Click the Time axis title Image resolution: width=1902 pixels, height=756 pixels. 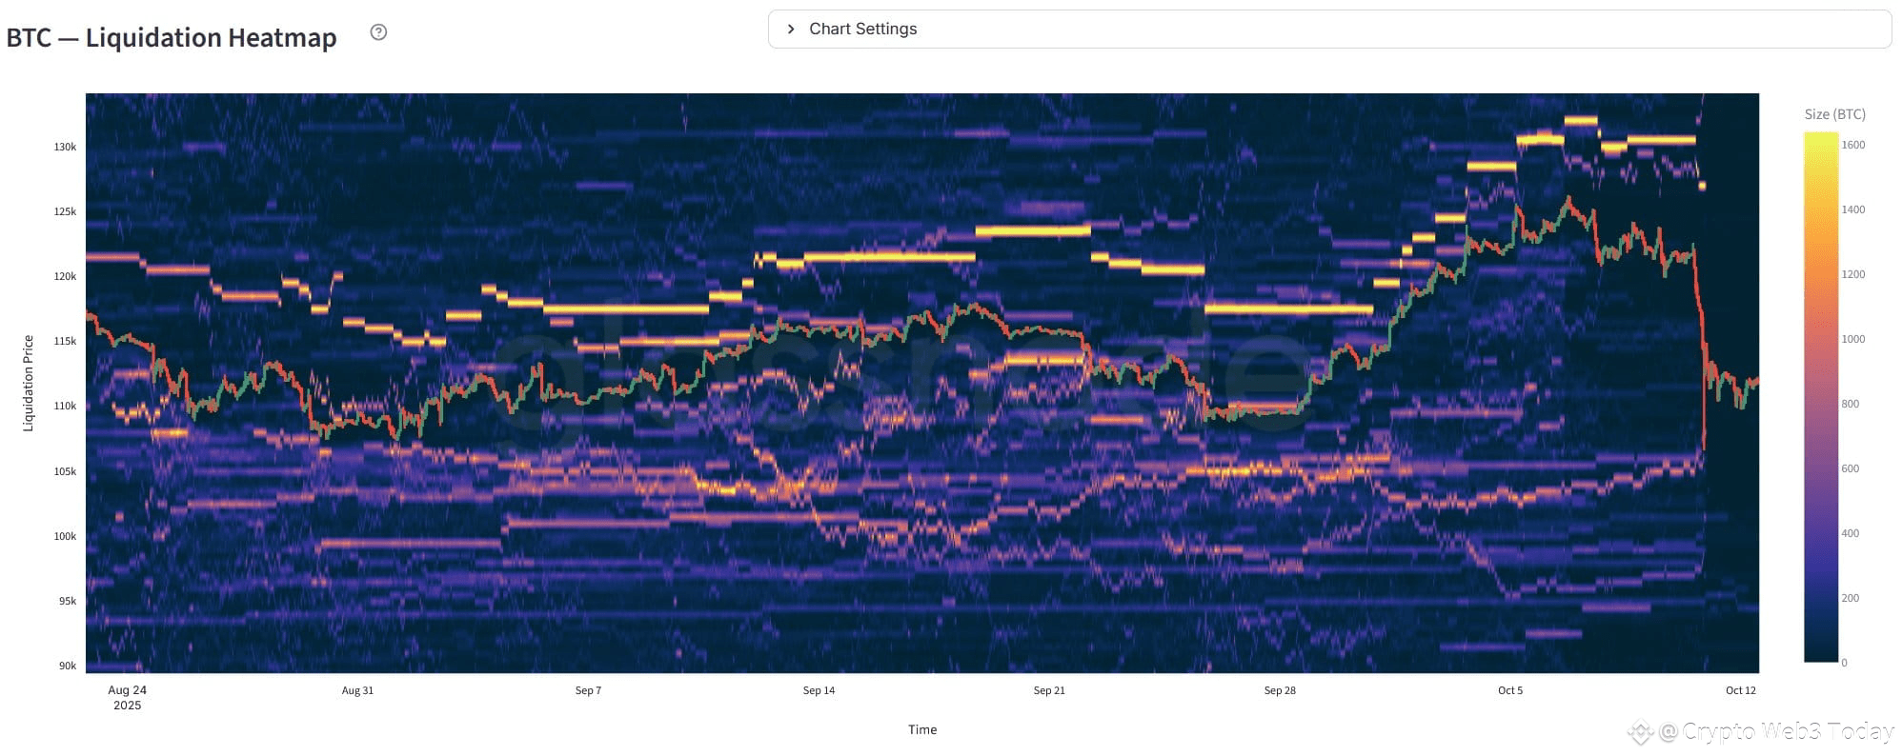click(922, 729)
